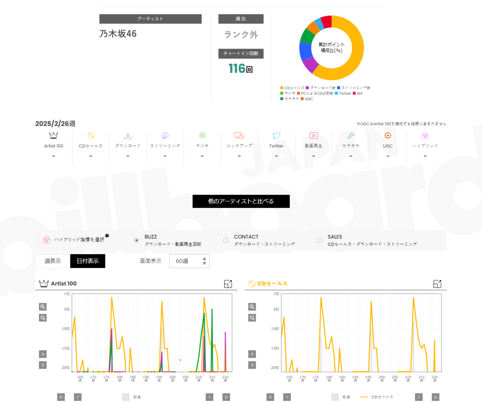The width and height of the screenshot is (482, 402).
Task: Toggle 総合 legend in CDセールス chart
Action: coord(341,397)
